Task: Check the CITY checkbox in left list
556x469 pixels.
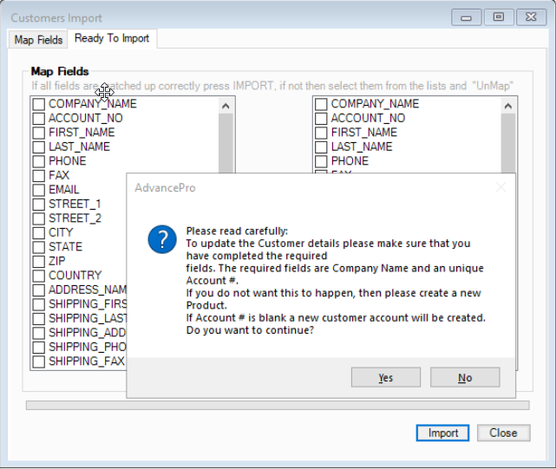Action: [x=39, y=232]
